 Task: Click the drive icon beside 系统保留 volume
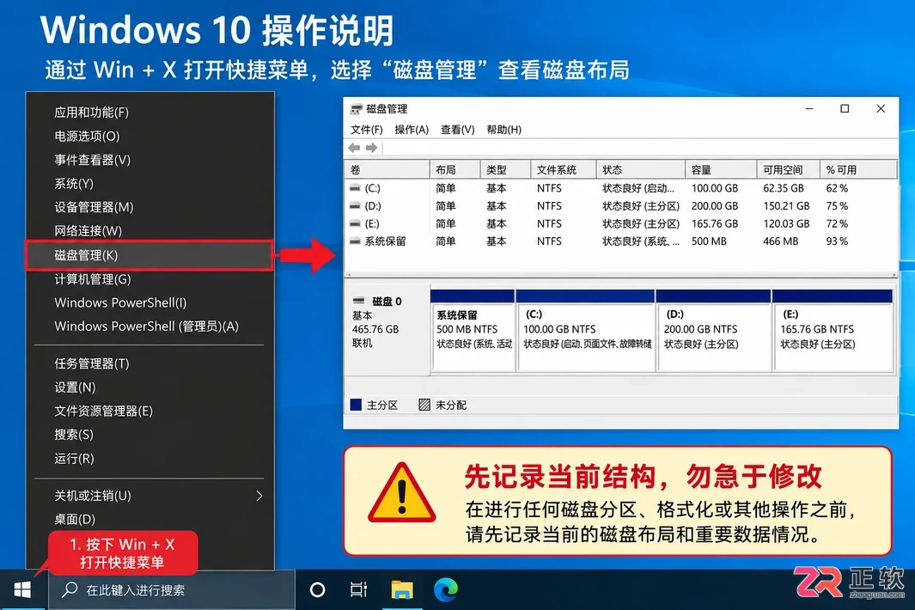[355, 241]
